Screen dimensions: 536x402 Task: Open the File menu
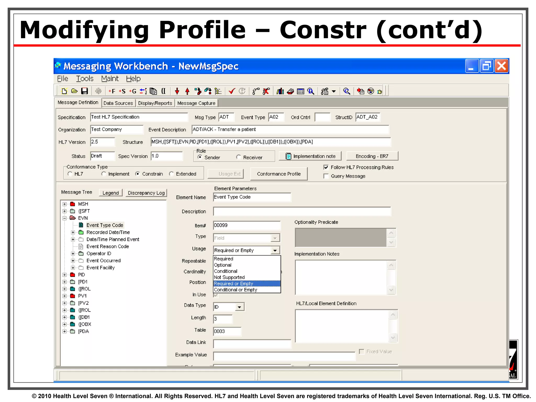[x=63, y=79]
